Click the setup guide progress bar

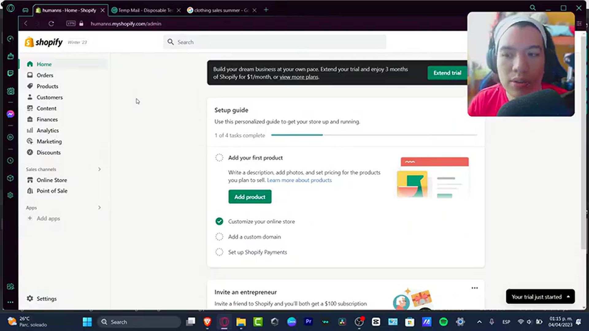[x=374, y=135]
